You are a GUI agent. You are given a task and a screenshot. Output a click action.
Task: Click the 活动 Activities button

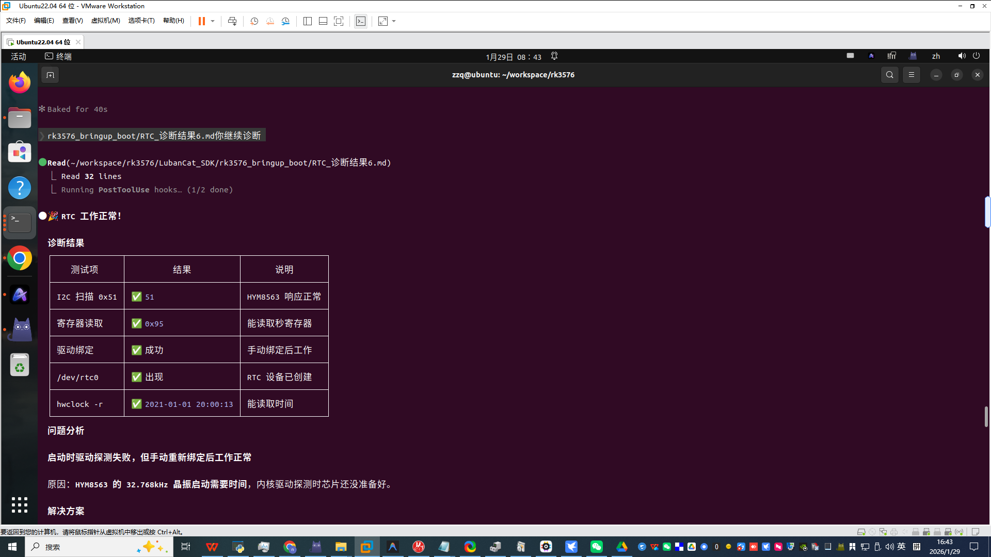tap(19, 57)
